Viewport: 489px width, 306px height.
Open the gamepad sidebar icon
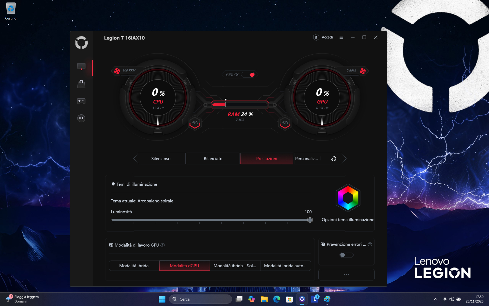[81, 101]
